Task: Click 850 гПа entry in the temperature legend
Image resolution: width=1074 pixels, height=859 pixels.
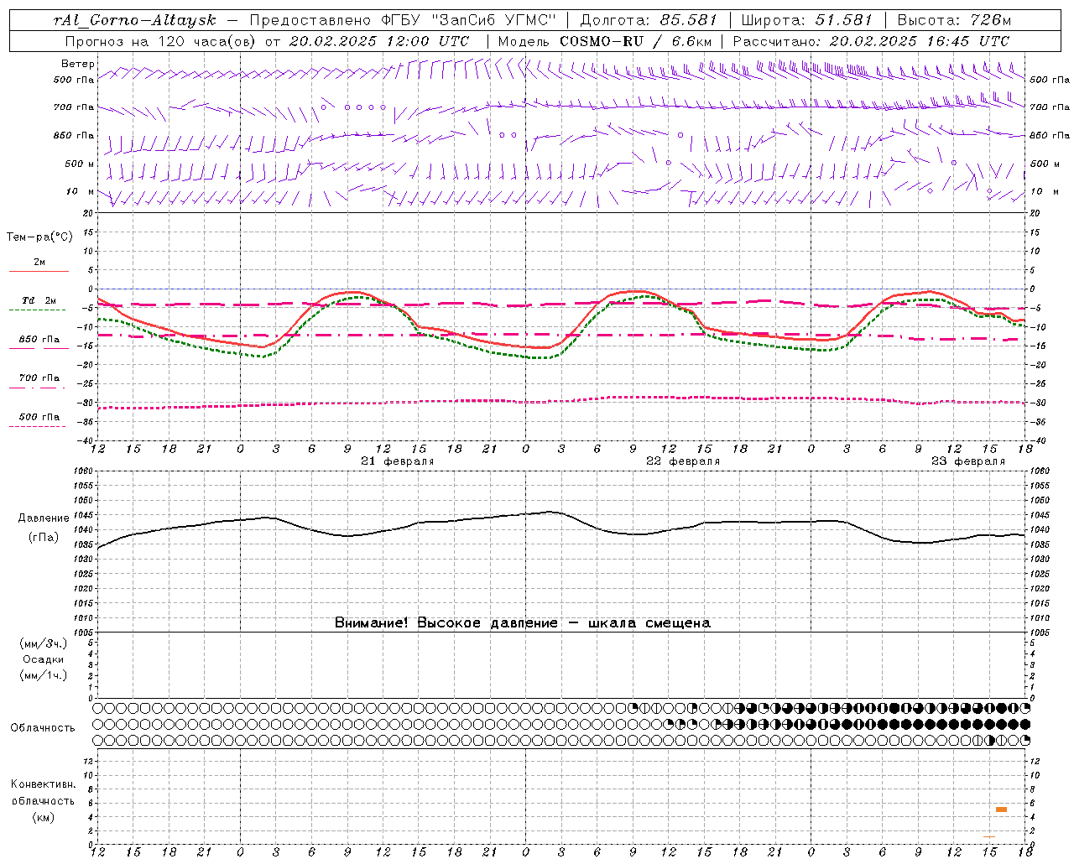Action: [39, 340]
